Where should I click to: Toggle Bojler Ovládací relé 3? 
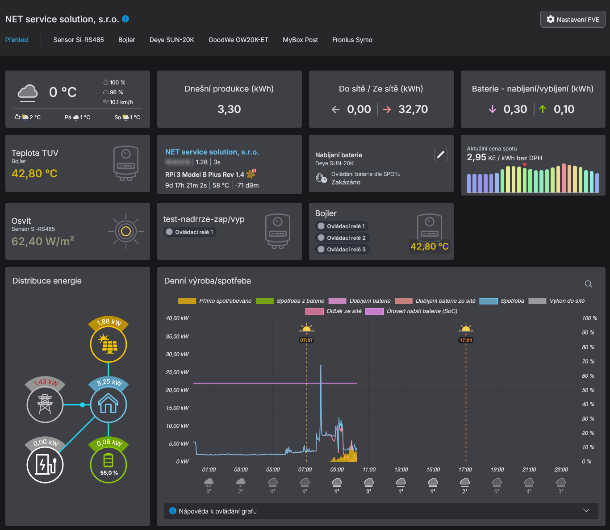(x=321, y=250)
